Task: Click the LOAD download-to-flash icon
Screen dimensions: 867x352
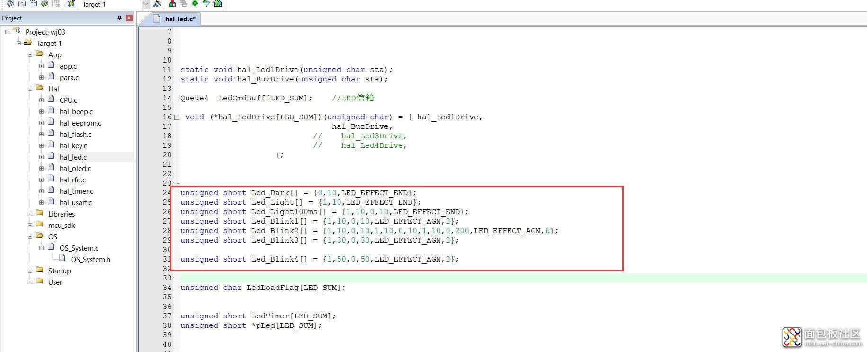Action: (71, 4)
